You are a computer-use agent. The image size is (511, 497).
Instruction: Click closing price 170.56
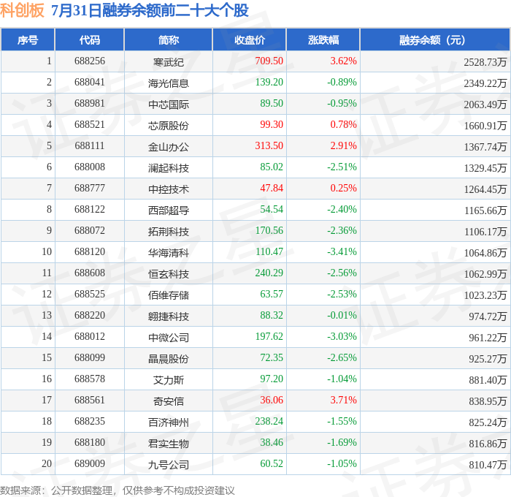tap(269, 231)
